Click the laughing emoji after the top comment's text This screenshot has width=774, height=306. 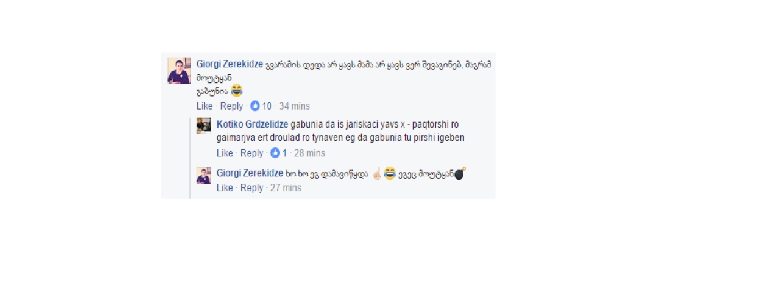pos(237,91)
